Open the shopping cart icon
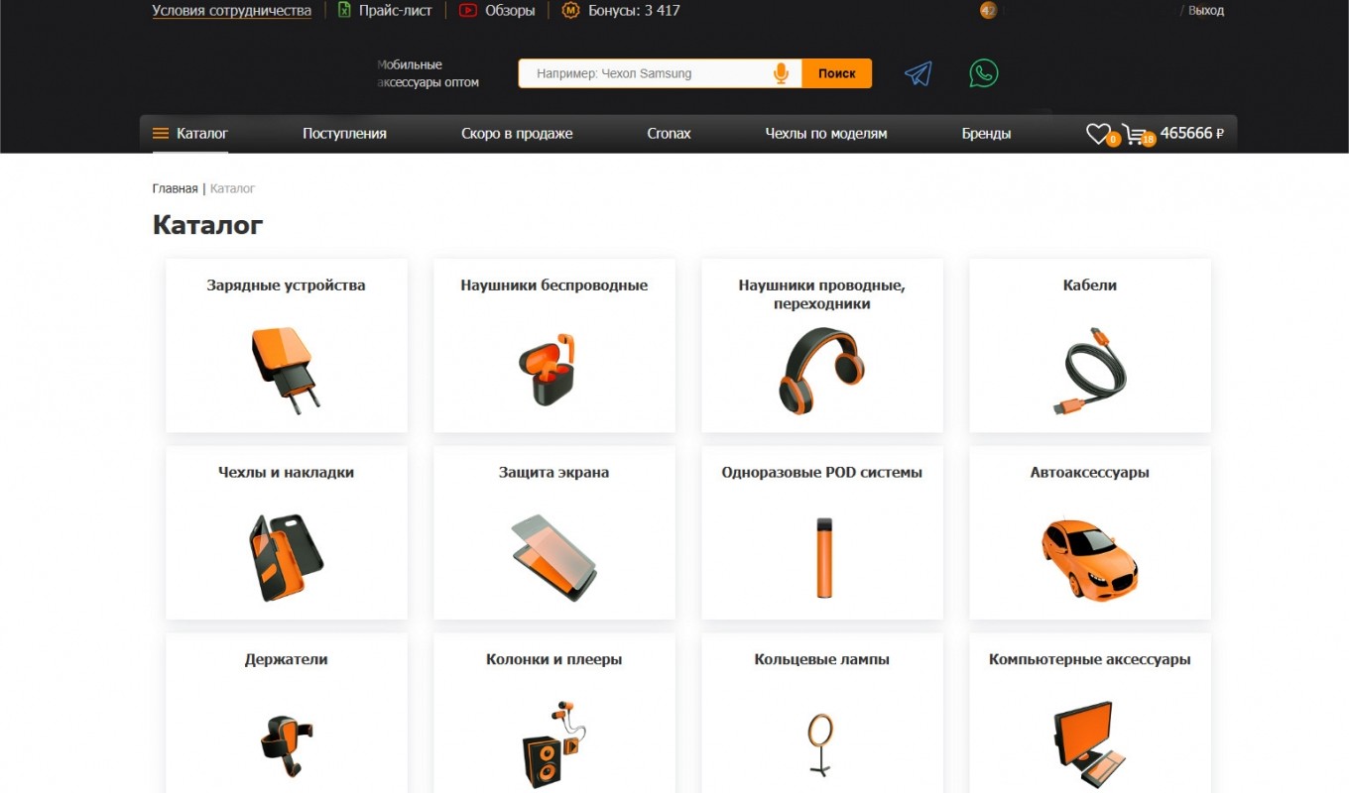The image size is (1349, 793). click(x=1136, y=134)
